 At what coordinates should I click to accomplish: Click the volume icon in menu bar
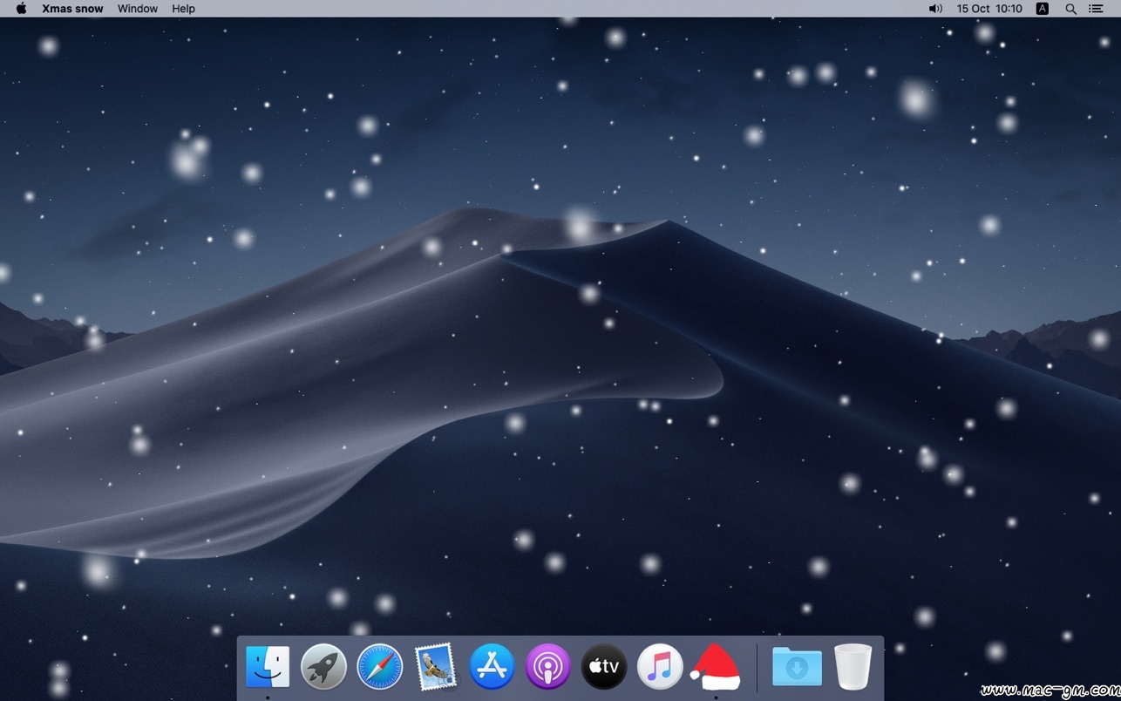pos(935,9)
